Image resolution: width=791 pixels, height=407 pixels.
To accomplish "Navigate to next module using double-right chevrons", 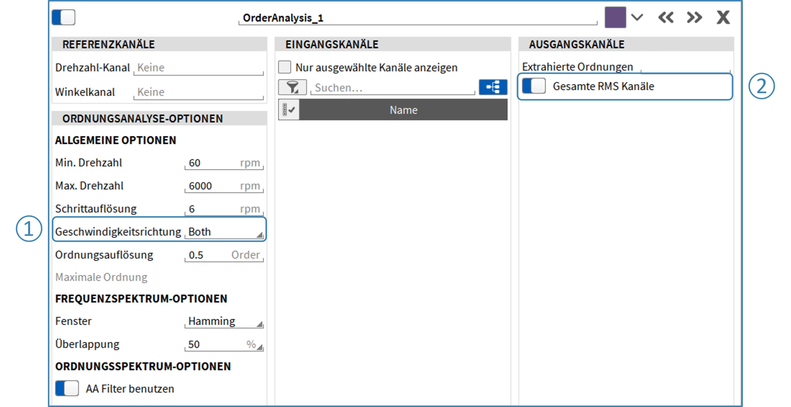I will coord(695,18).
